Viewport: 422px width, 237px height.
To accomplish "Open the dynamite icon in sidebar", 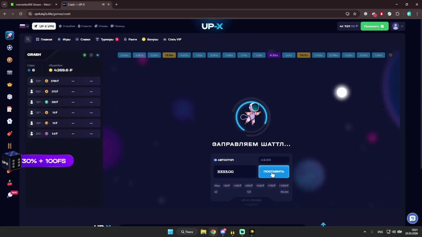I will 10,134.
